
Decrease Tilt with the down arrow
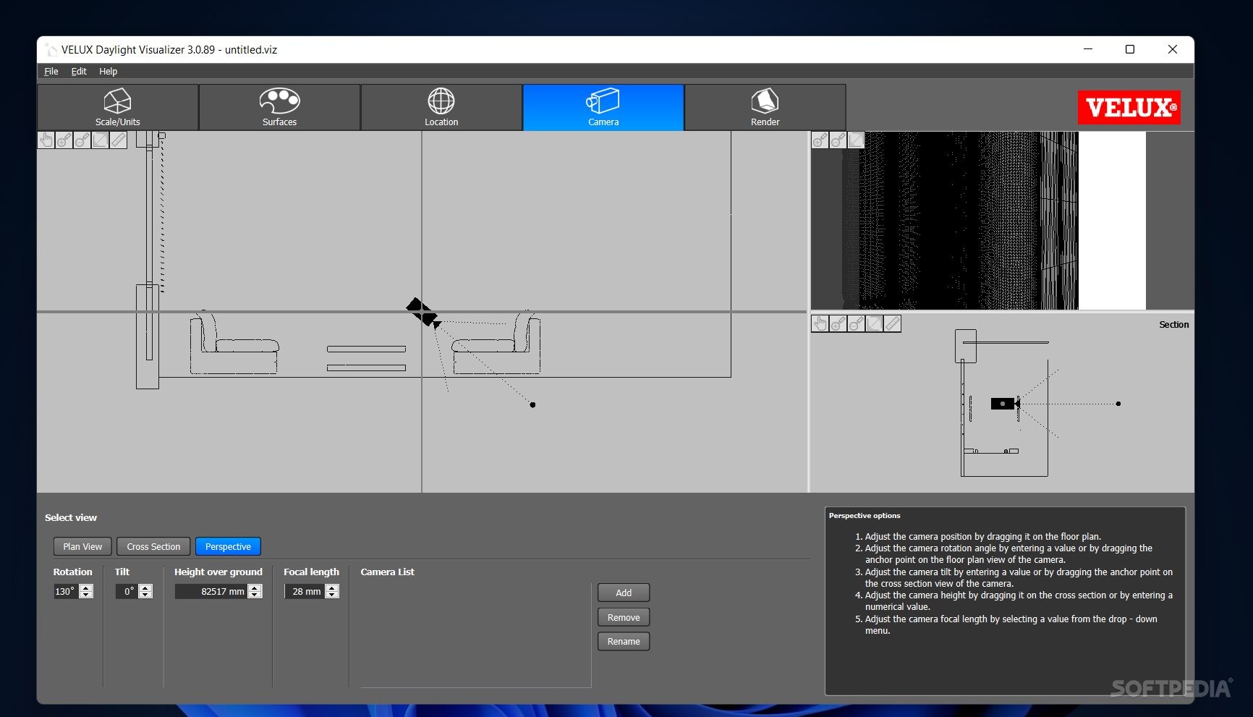(x=145, y=595)
